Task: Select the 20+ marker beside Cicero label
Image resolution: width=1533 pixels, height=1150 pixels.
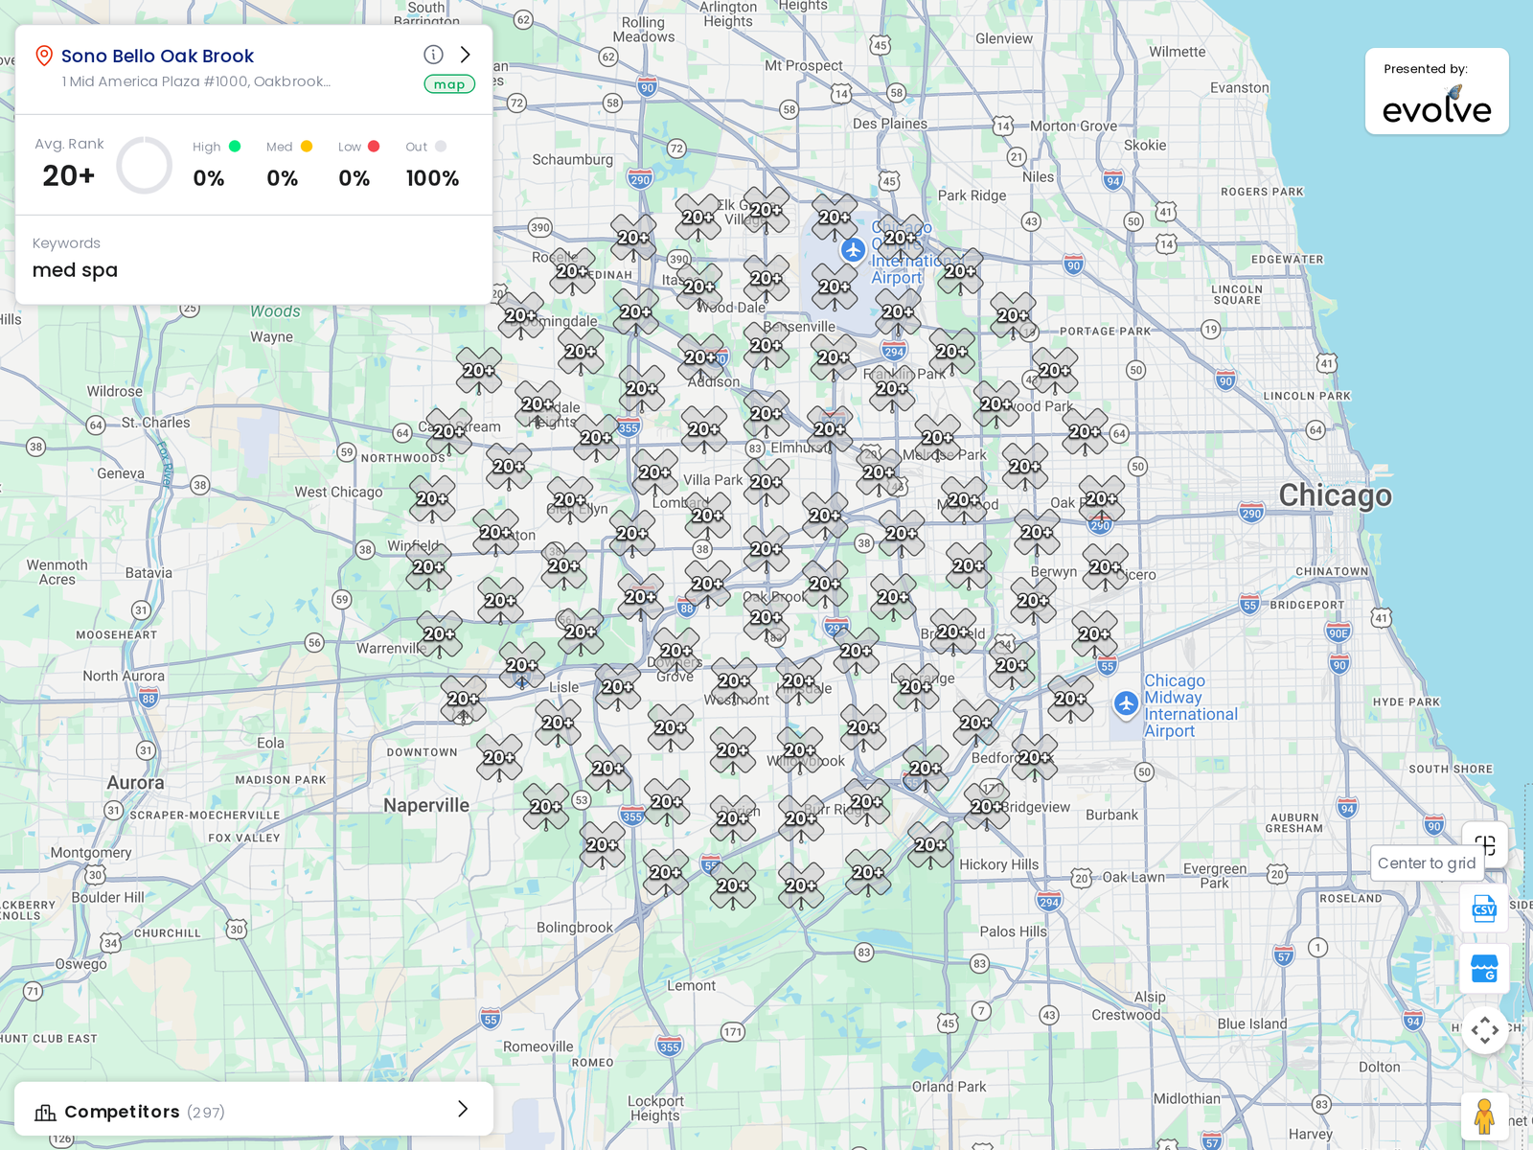Action: (x=1106, y=567)
